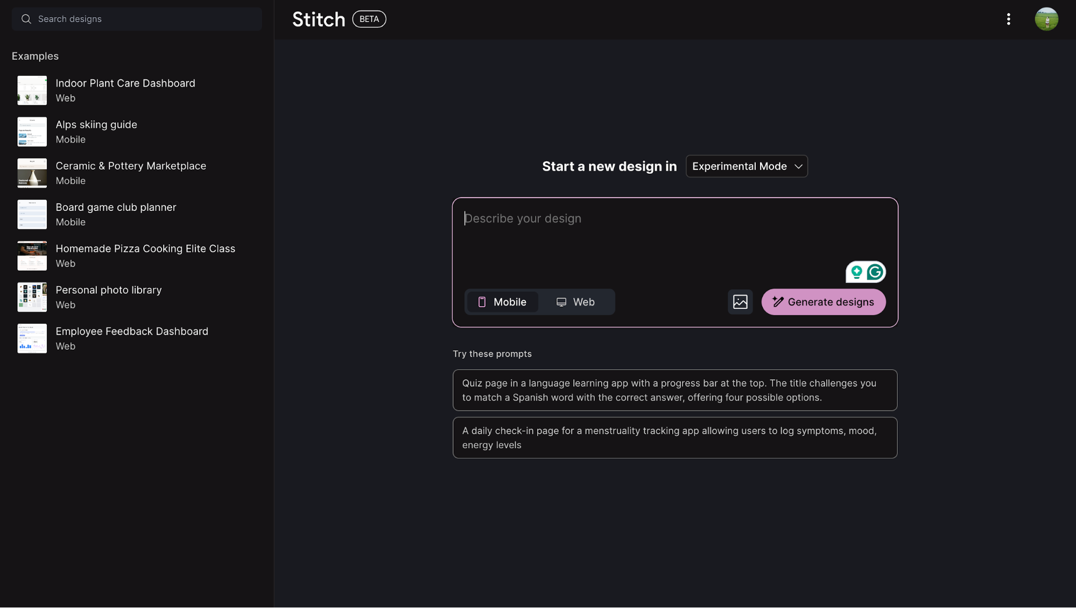
Task: Click the user profile avatar
Action: [x=1046, y=19]
